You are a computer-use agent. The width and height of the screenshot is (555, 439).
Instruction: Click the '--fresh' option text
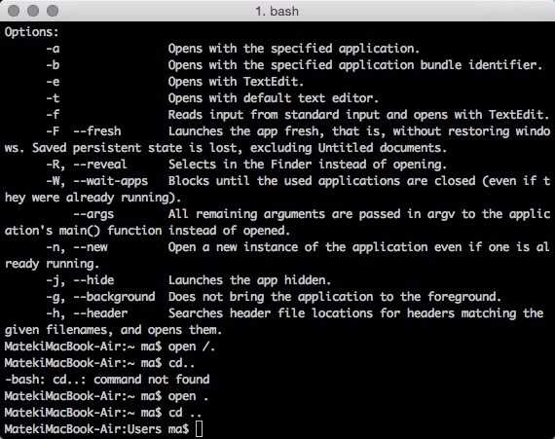pyautogui.click(x=97, y=131)
